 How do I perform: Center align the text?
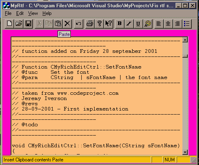click(168, 24)
